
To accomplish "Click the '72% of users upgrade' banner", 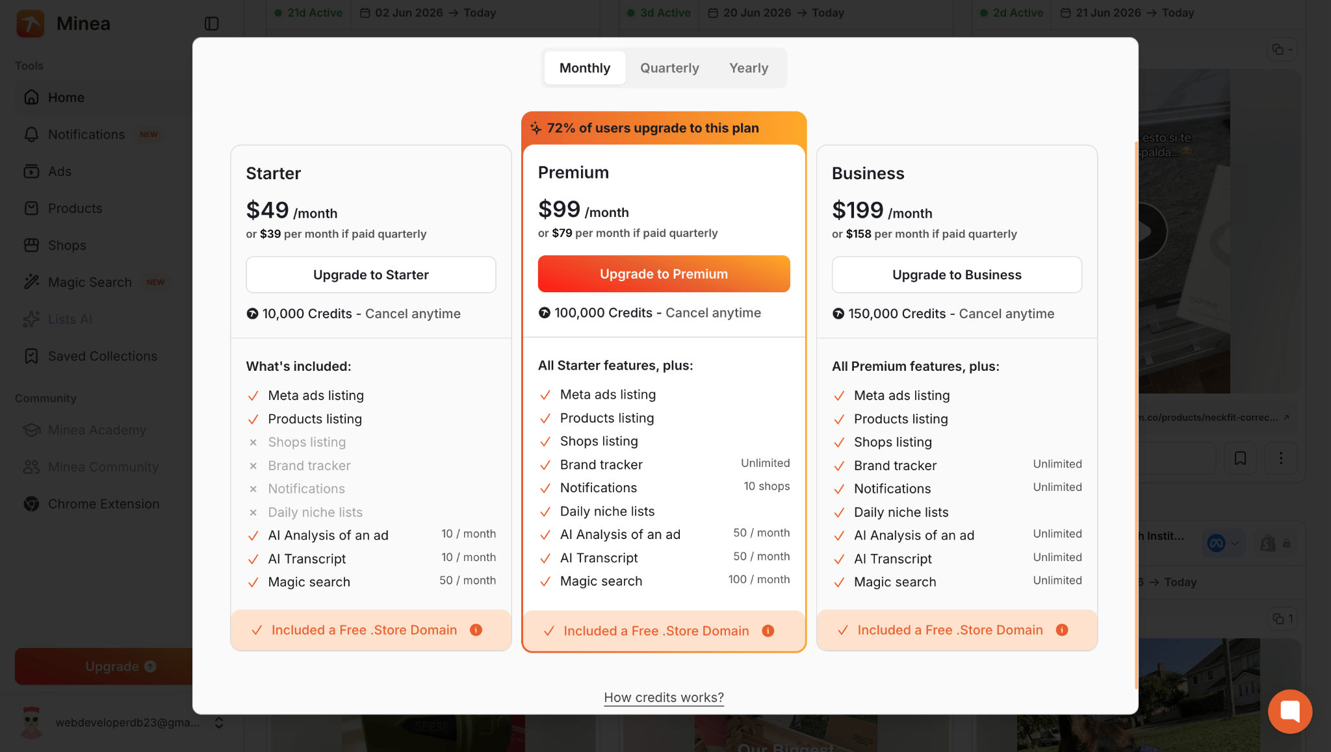I will [x=664, y=128].
